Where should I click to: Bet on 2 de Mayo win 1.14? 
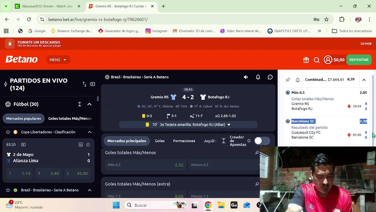(19, 173)
